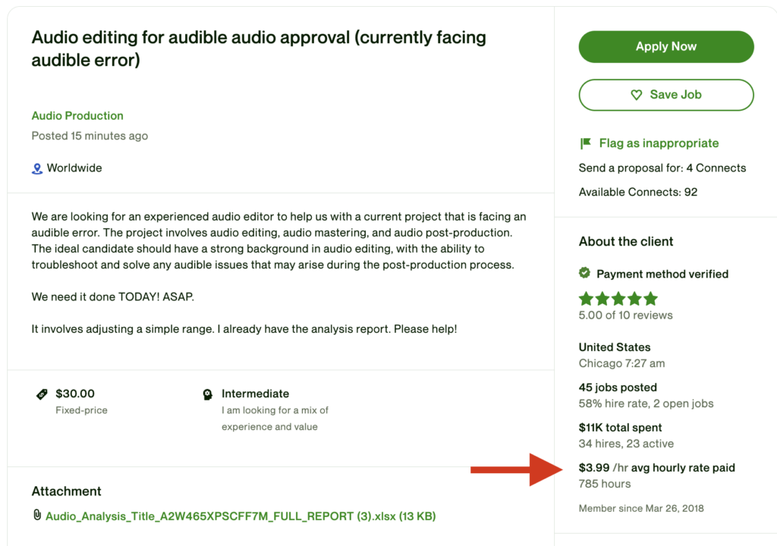This screenshot has height=546, width=777.
Task: Click the 45 jobs posted text
Action: pyautogui.click(x=618, y=388)
